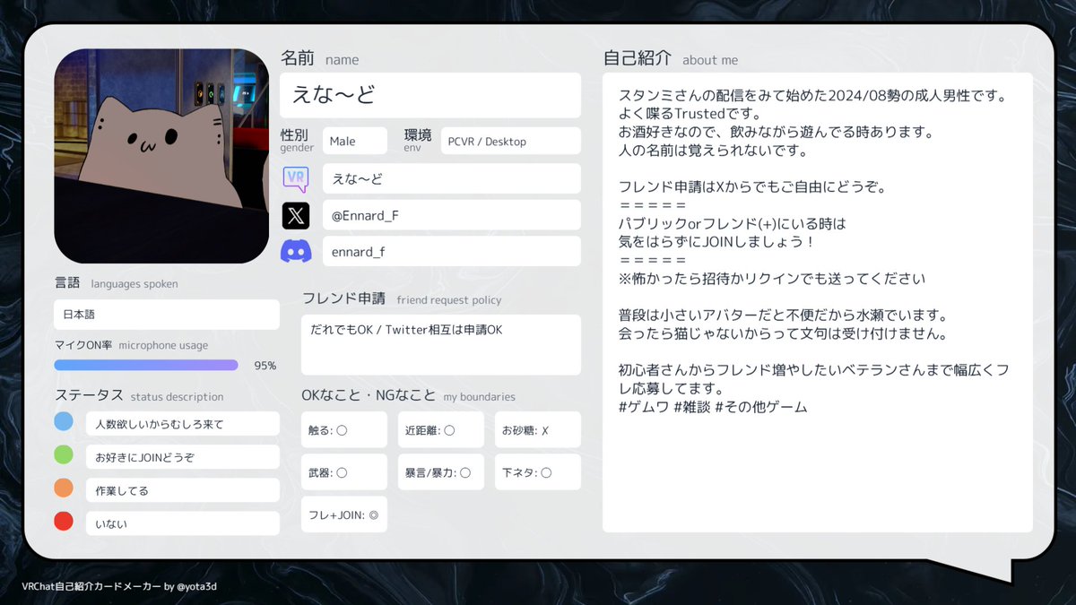
Task: Click the Discord logo icon
Action: coord(296,252)
